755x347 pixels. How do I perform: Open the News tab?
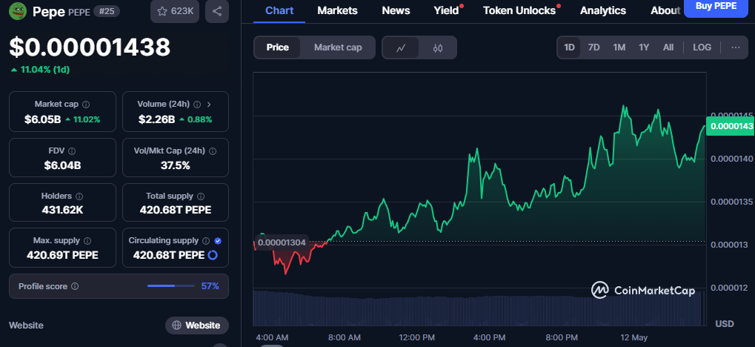(x=396, y=10)
